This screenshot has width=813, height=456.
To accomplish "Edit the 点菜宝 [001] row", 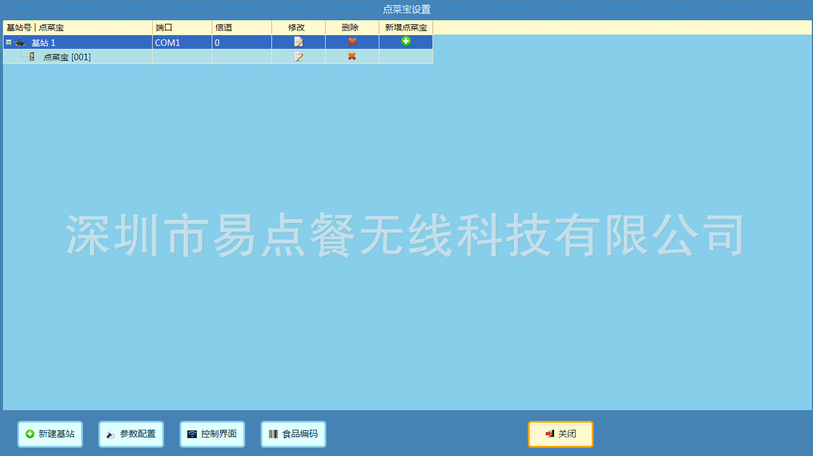I will click(x=298, y=57).
